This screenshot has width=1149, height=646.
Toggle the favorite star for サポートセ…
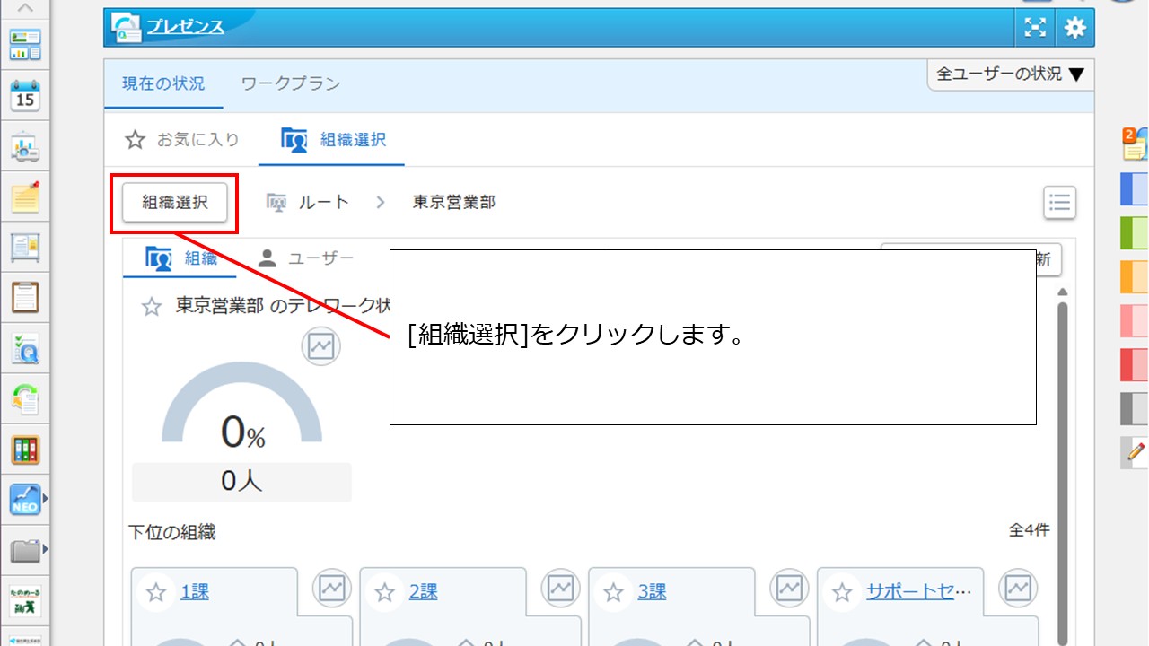[842, 592]
